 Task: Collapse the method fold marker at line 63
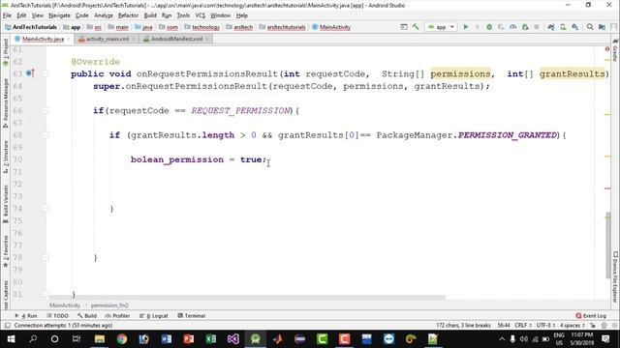pyautogui.click(x=46, y=73)
